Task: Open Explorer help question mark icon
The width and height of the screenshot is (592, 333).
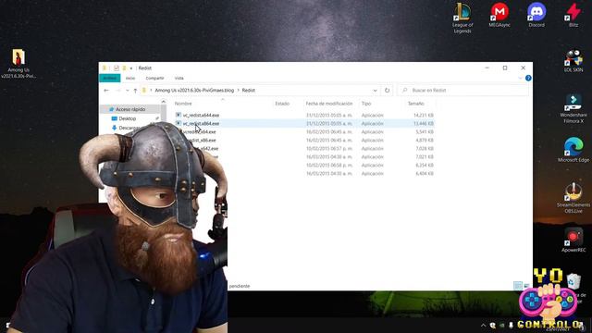Action: point(528,78)
